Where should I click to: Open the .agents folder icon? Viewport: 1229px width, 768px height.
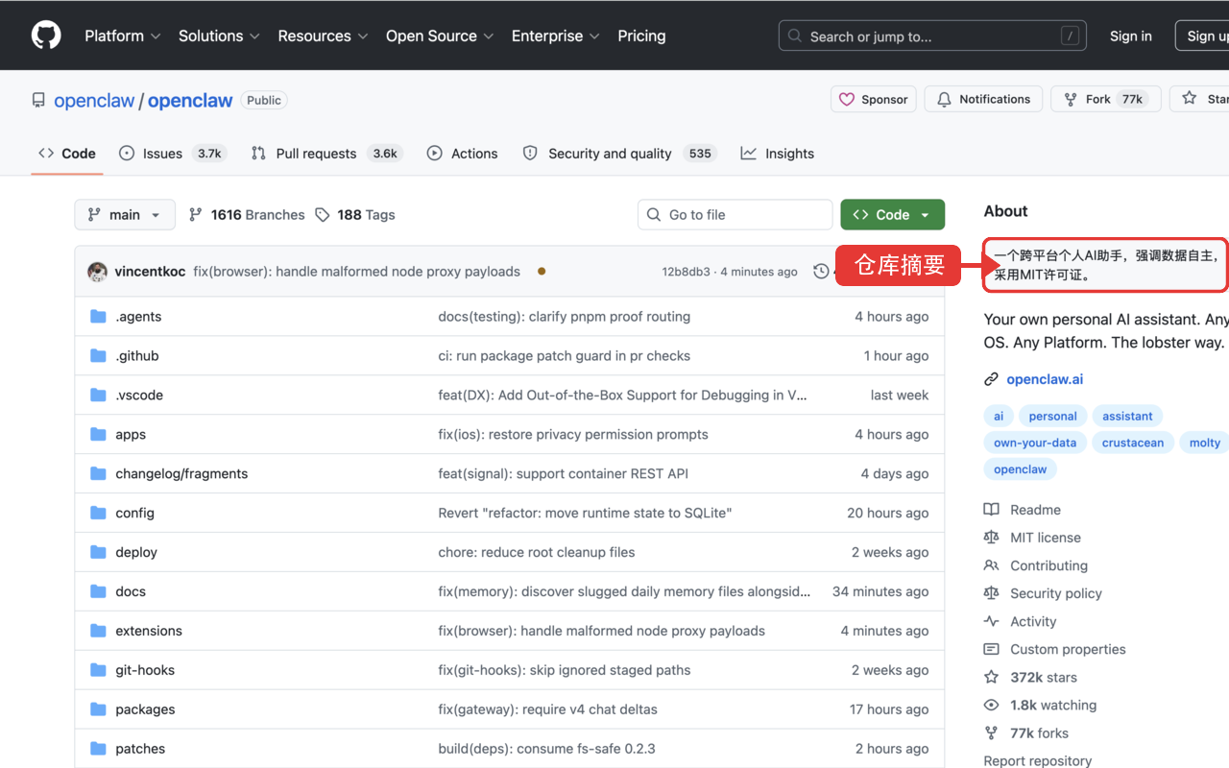(98, 317)
